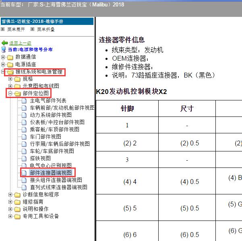Click the 雪佛兰-迈锐宝-2018-维修手册 header

(47, 21)
